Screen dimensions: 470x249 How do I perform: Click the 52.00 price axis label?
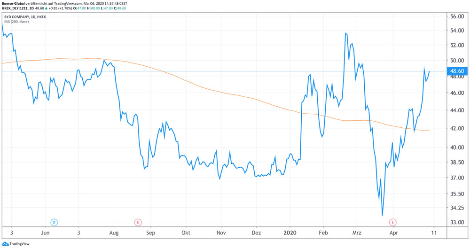click(x=457, y=45)
